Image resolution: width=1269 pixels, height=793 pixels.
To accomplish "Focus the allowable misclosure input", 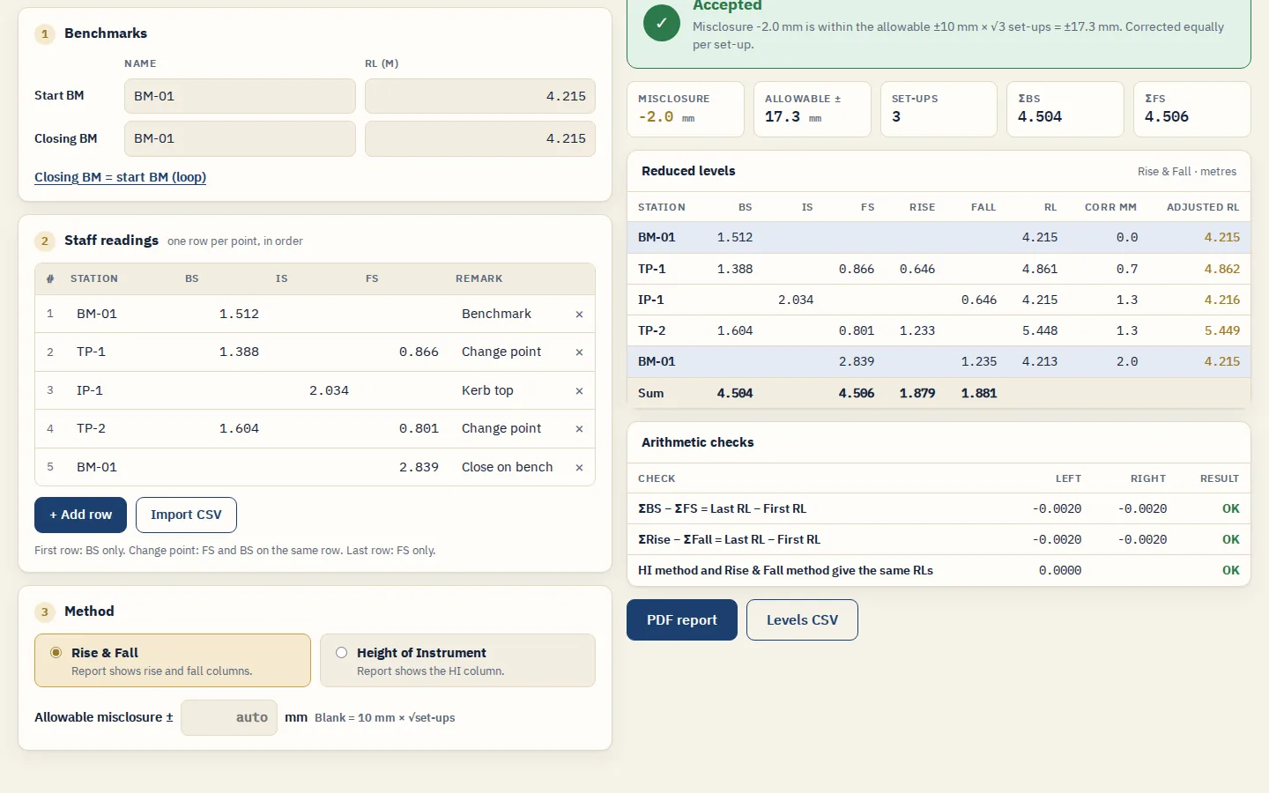I will (x=229, y=718).
